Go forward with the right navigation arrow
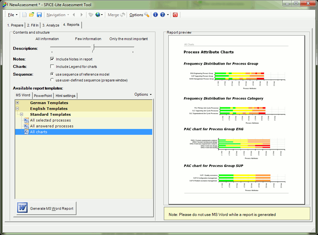Screen dimensions: 318x235 pyautogui.click(x=82, y=15)
